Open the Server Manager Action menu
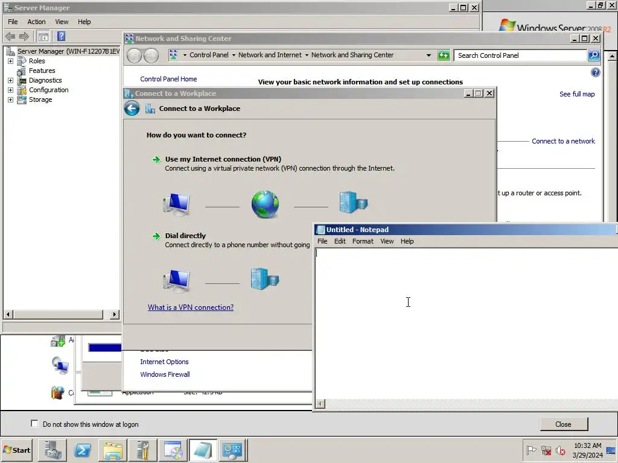The width and height of the screenshot is (618, 463). [36, 22]
